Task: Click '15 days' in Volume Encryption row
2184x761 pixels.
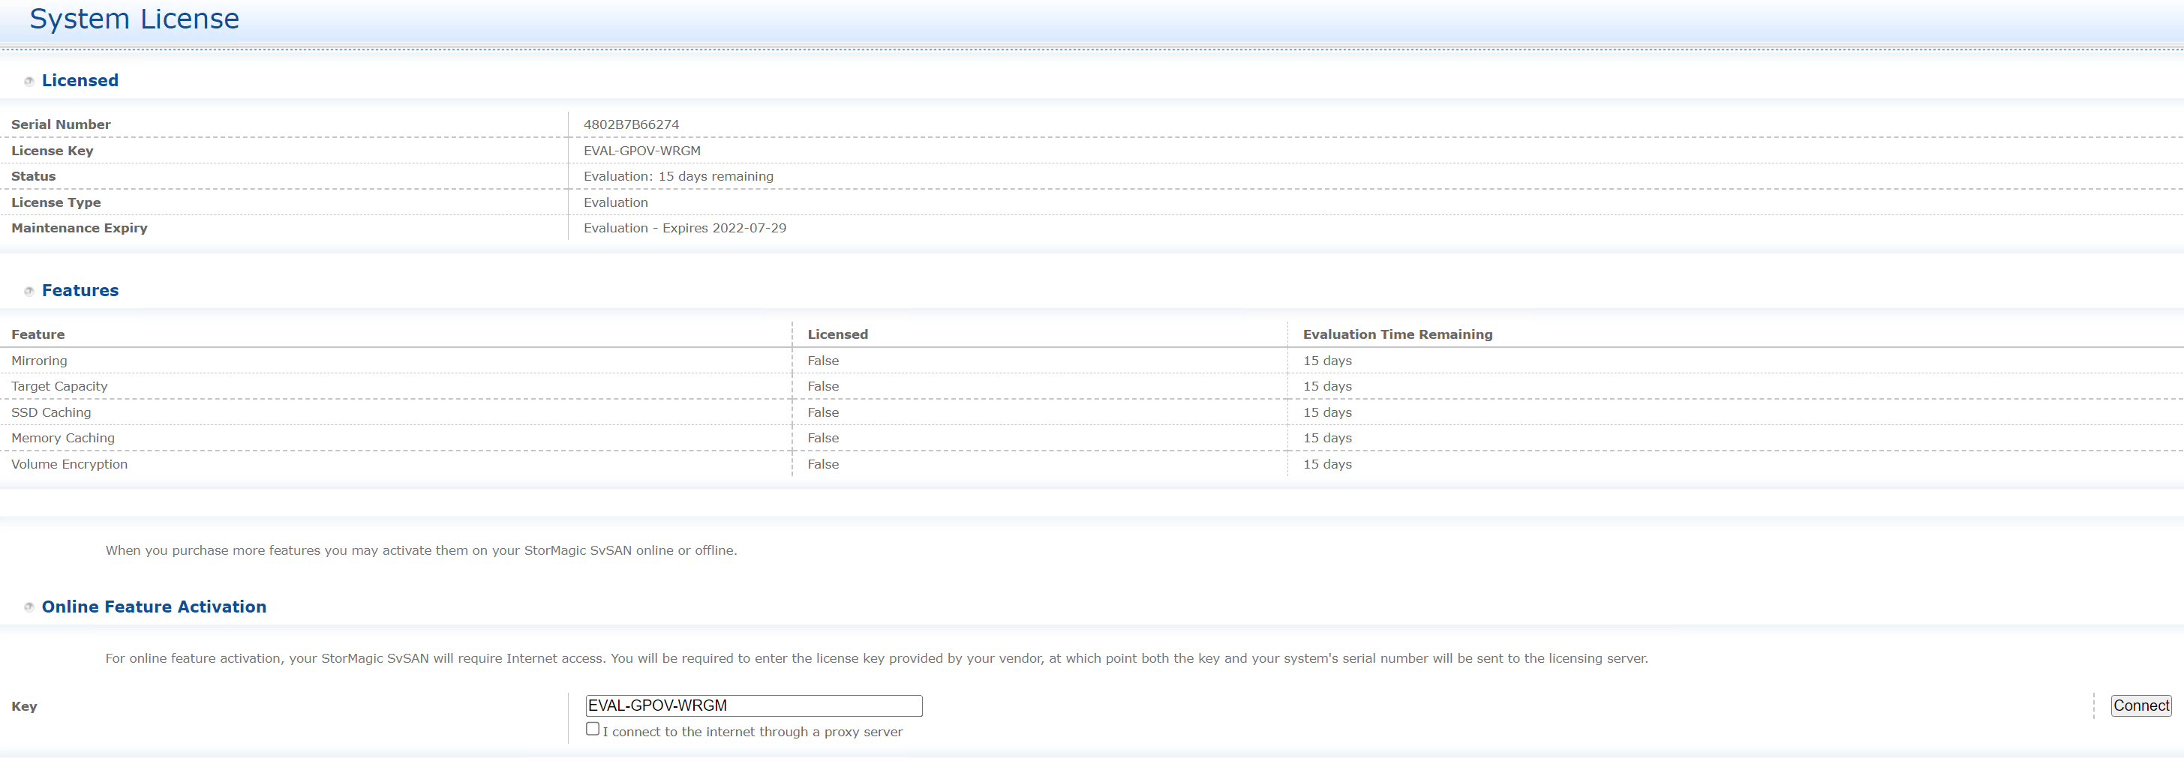Action: [1328, 464]
